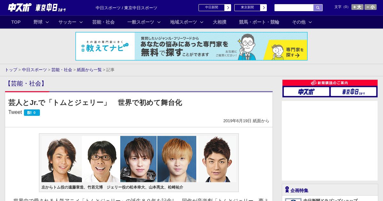Viewport: 383px width, 201px height.
Task: Go to 芸能・社会 breadcrumb link
Action: (x=62, y=70)
